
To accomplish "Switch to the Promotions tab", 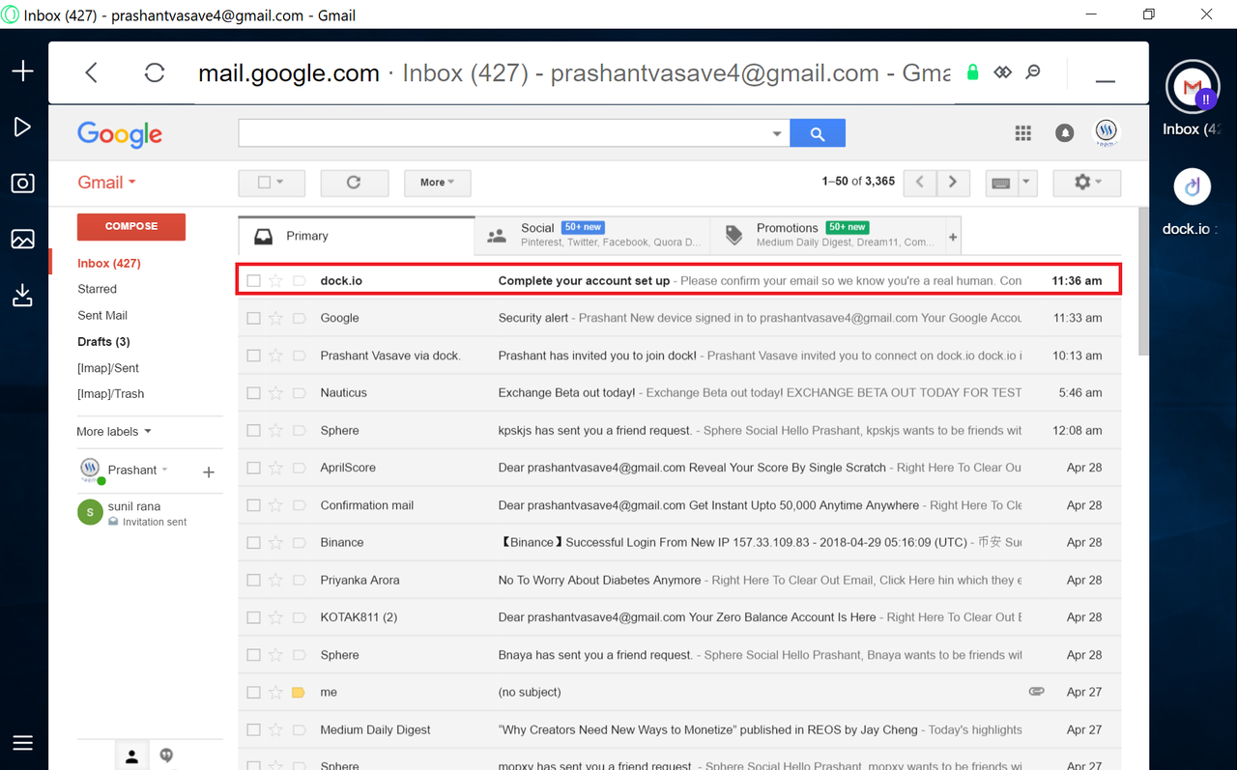I will pos(827,236).
